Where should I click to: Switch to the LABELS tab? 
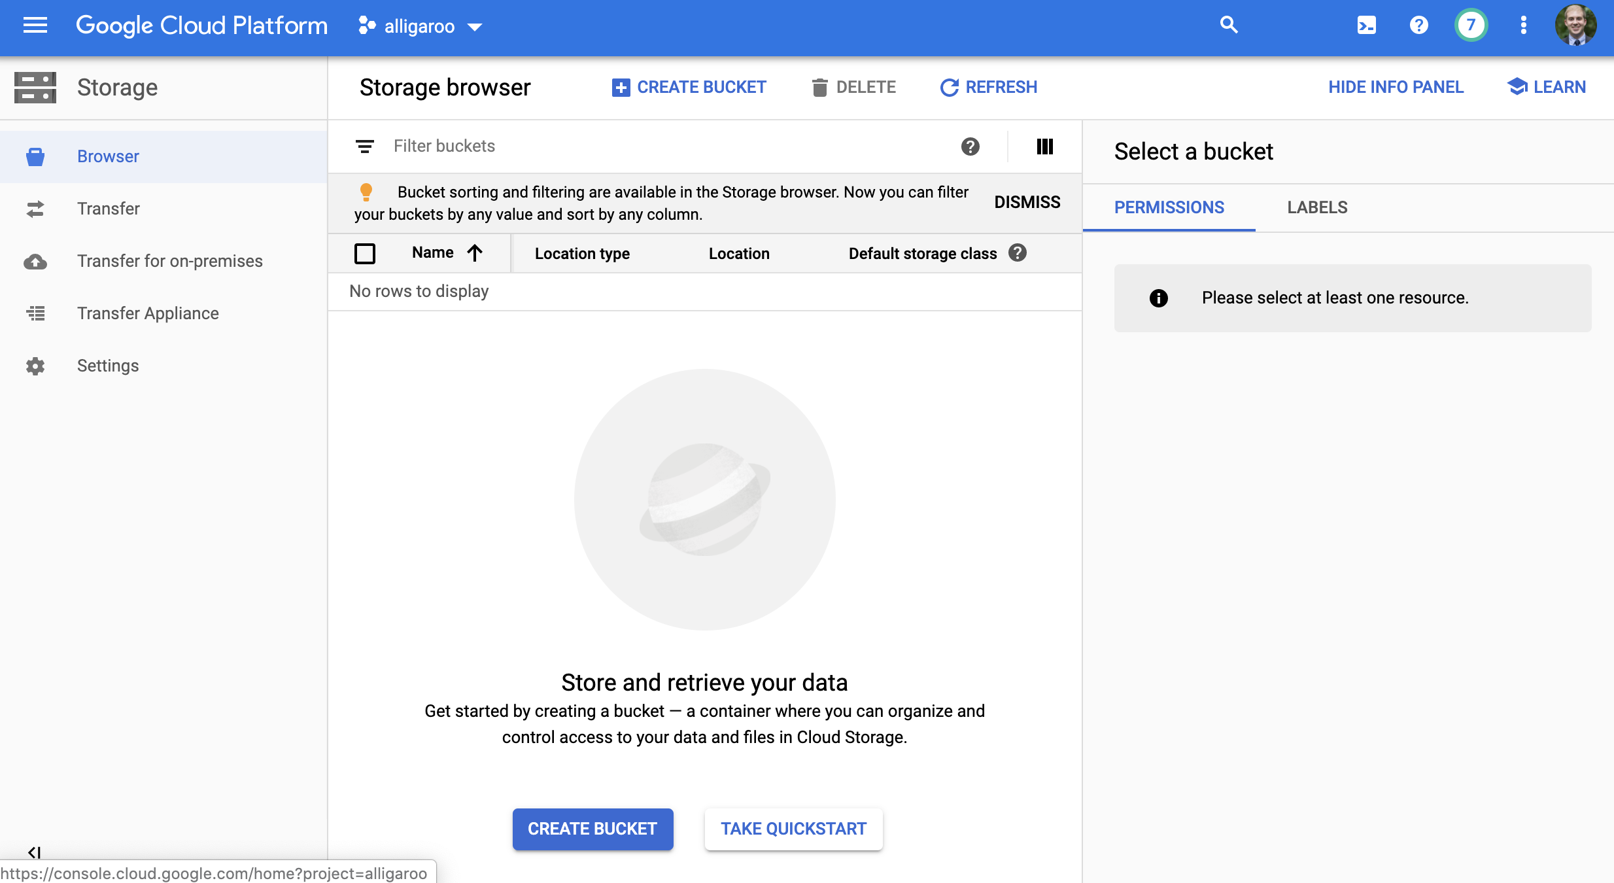(x=1317, y=207)
